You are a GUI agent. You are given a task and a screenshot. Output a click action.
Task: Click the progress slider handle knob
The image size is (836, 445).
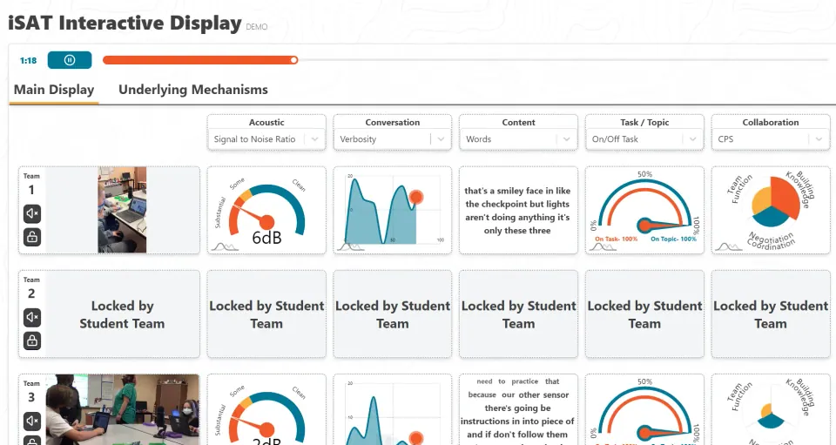tap(293, 60)
